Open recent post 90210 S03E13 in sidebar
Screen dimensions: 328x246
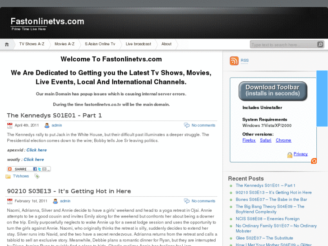click(x=273, y=193)
